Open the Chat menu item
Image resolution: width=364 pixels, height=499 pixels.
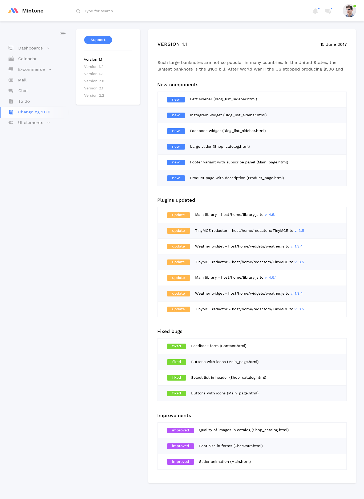click(x=23, y=91)
